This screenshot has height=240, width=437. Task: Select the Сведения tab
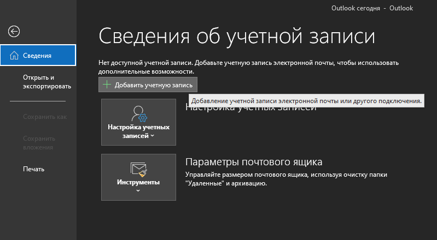pos(38,55)
